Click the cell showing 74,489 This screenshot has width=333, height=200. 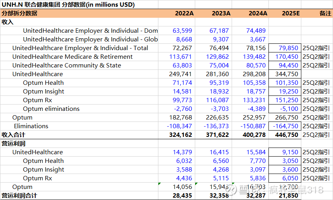(x=256, y=31)
